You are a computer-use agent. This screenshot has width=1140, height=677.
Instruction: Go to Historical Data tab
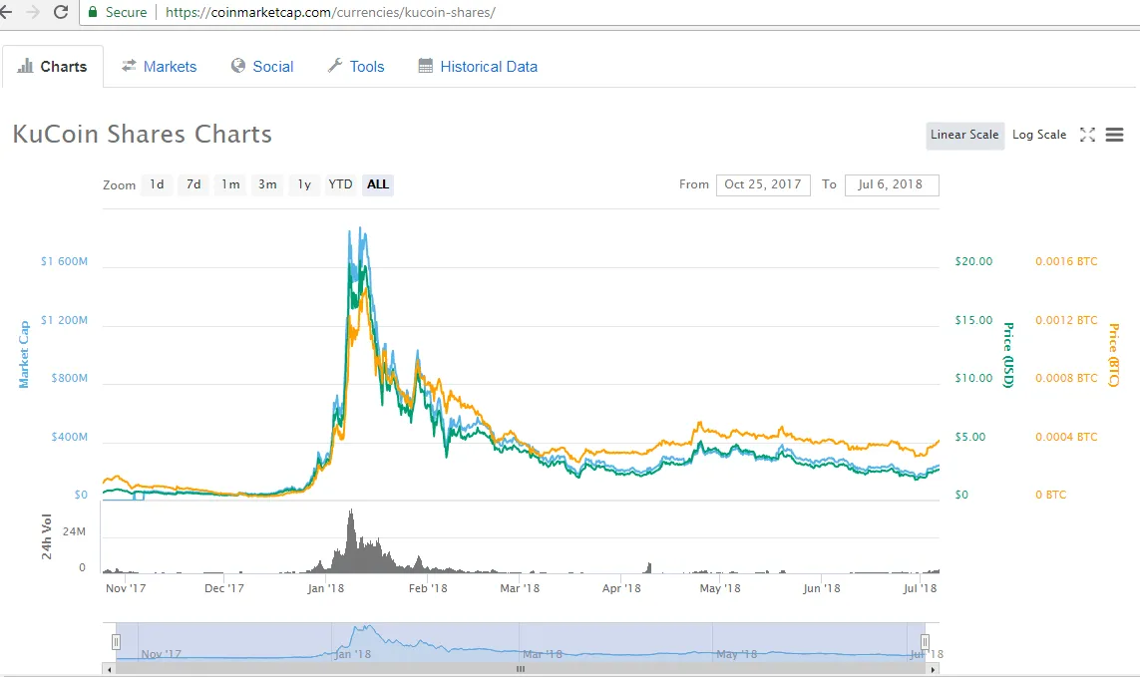(x=478, y=66)
